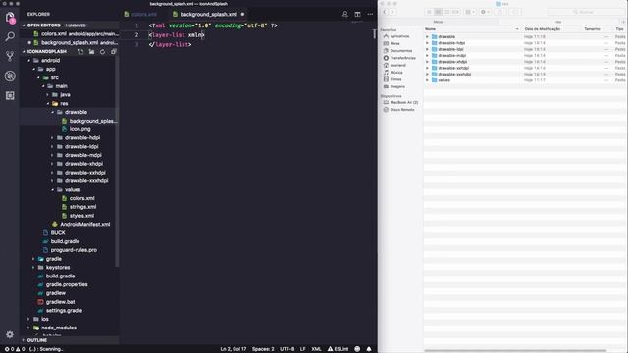
Task: Open strings.xml in VS Code explorer
Action: (82, 207)
